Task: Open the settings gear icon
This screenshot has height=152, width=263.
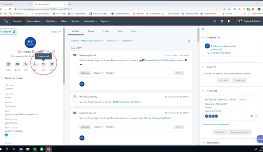Action: pyautogui.click(x=222, y=21)
